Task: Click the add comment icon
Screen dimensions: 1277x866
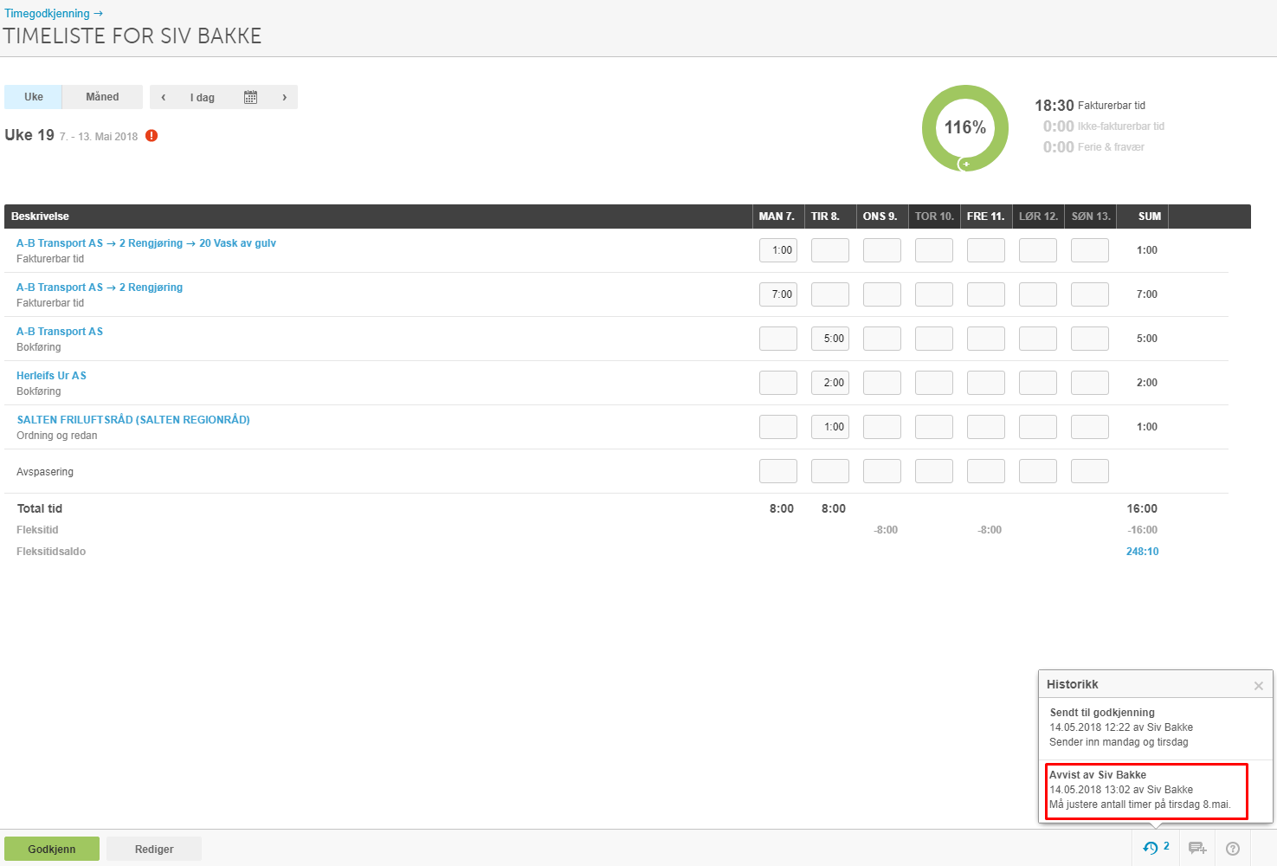Action: [x=1197, y=849]
